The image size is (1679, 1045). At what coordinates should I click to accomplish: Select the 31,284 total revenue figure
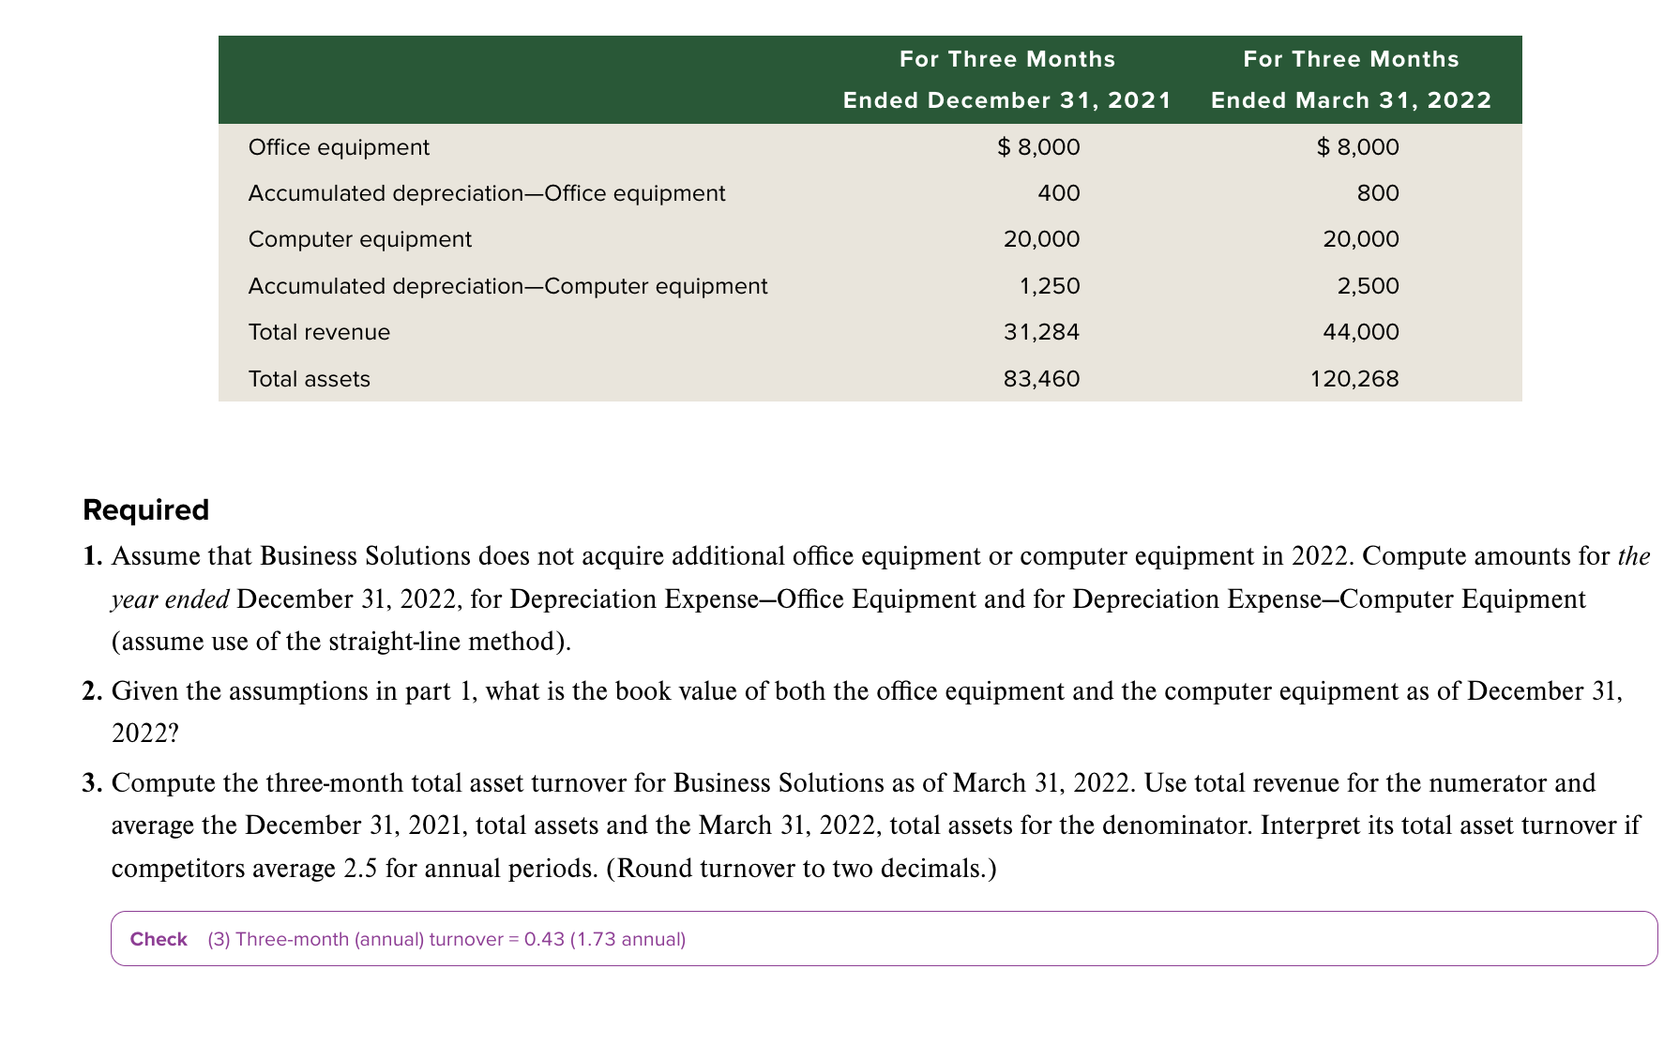[1041, 331]
